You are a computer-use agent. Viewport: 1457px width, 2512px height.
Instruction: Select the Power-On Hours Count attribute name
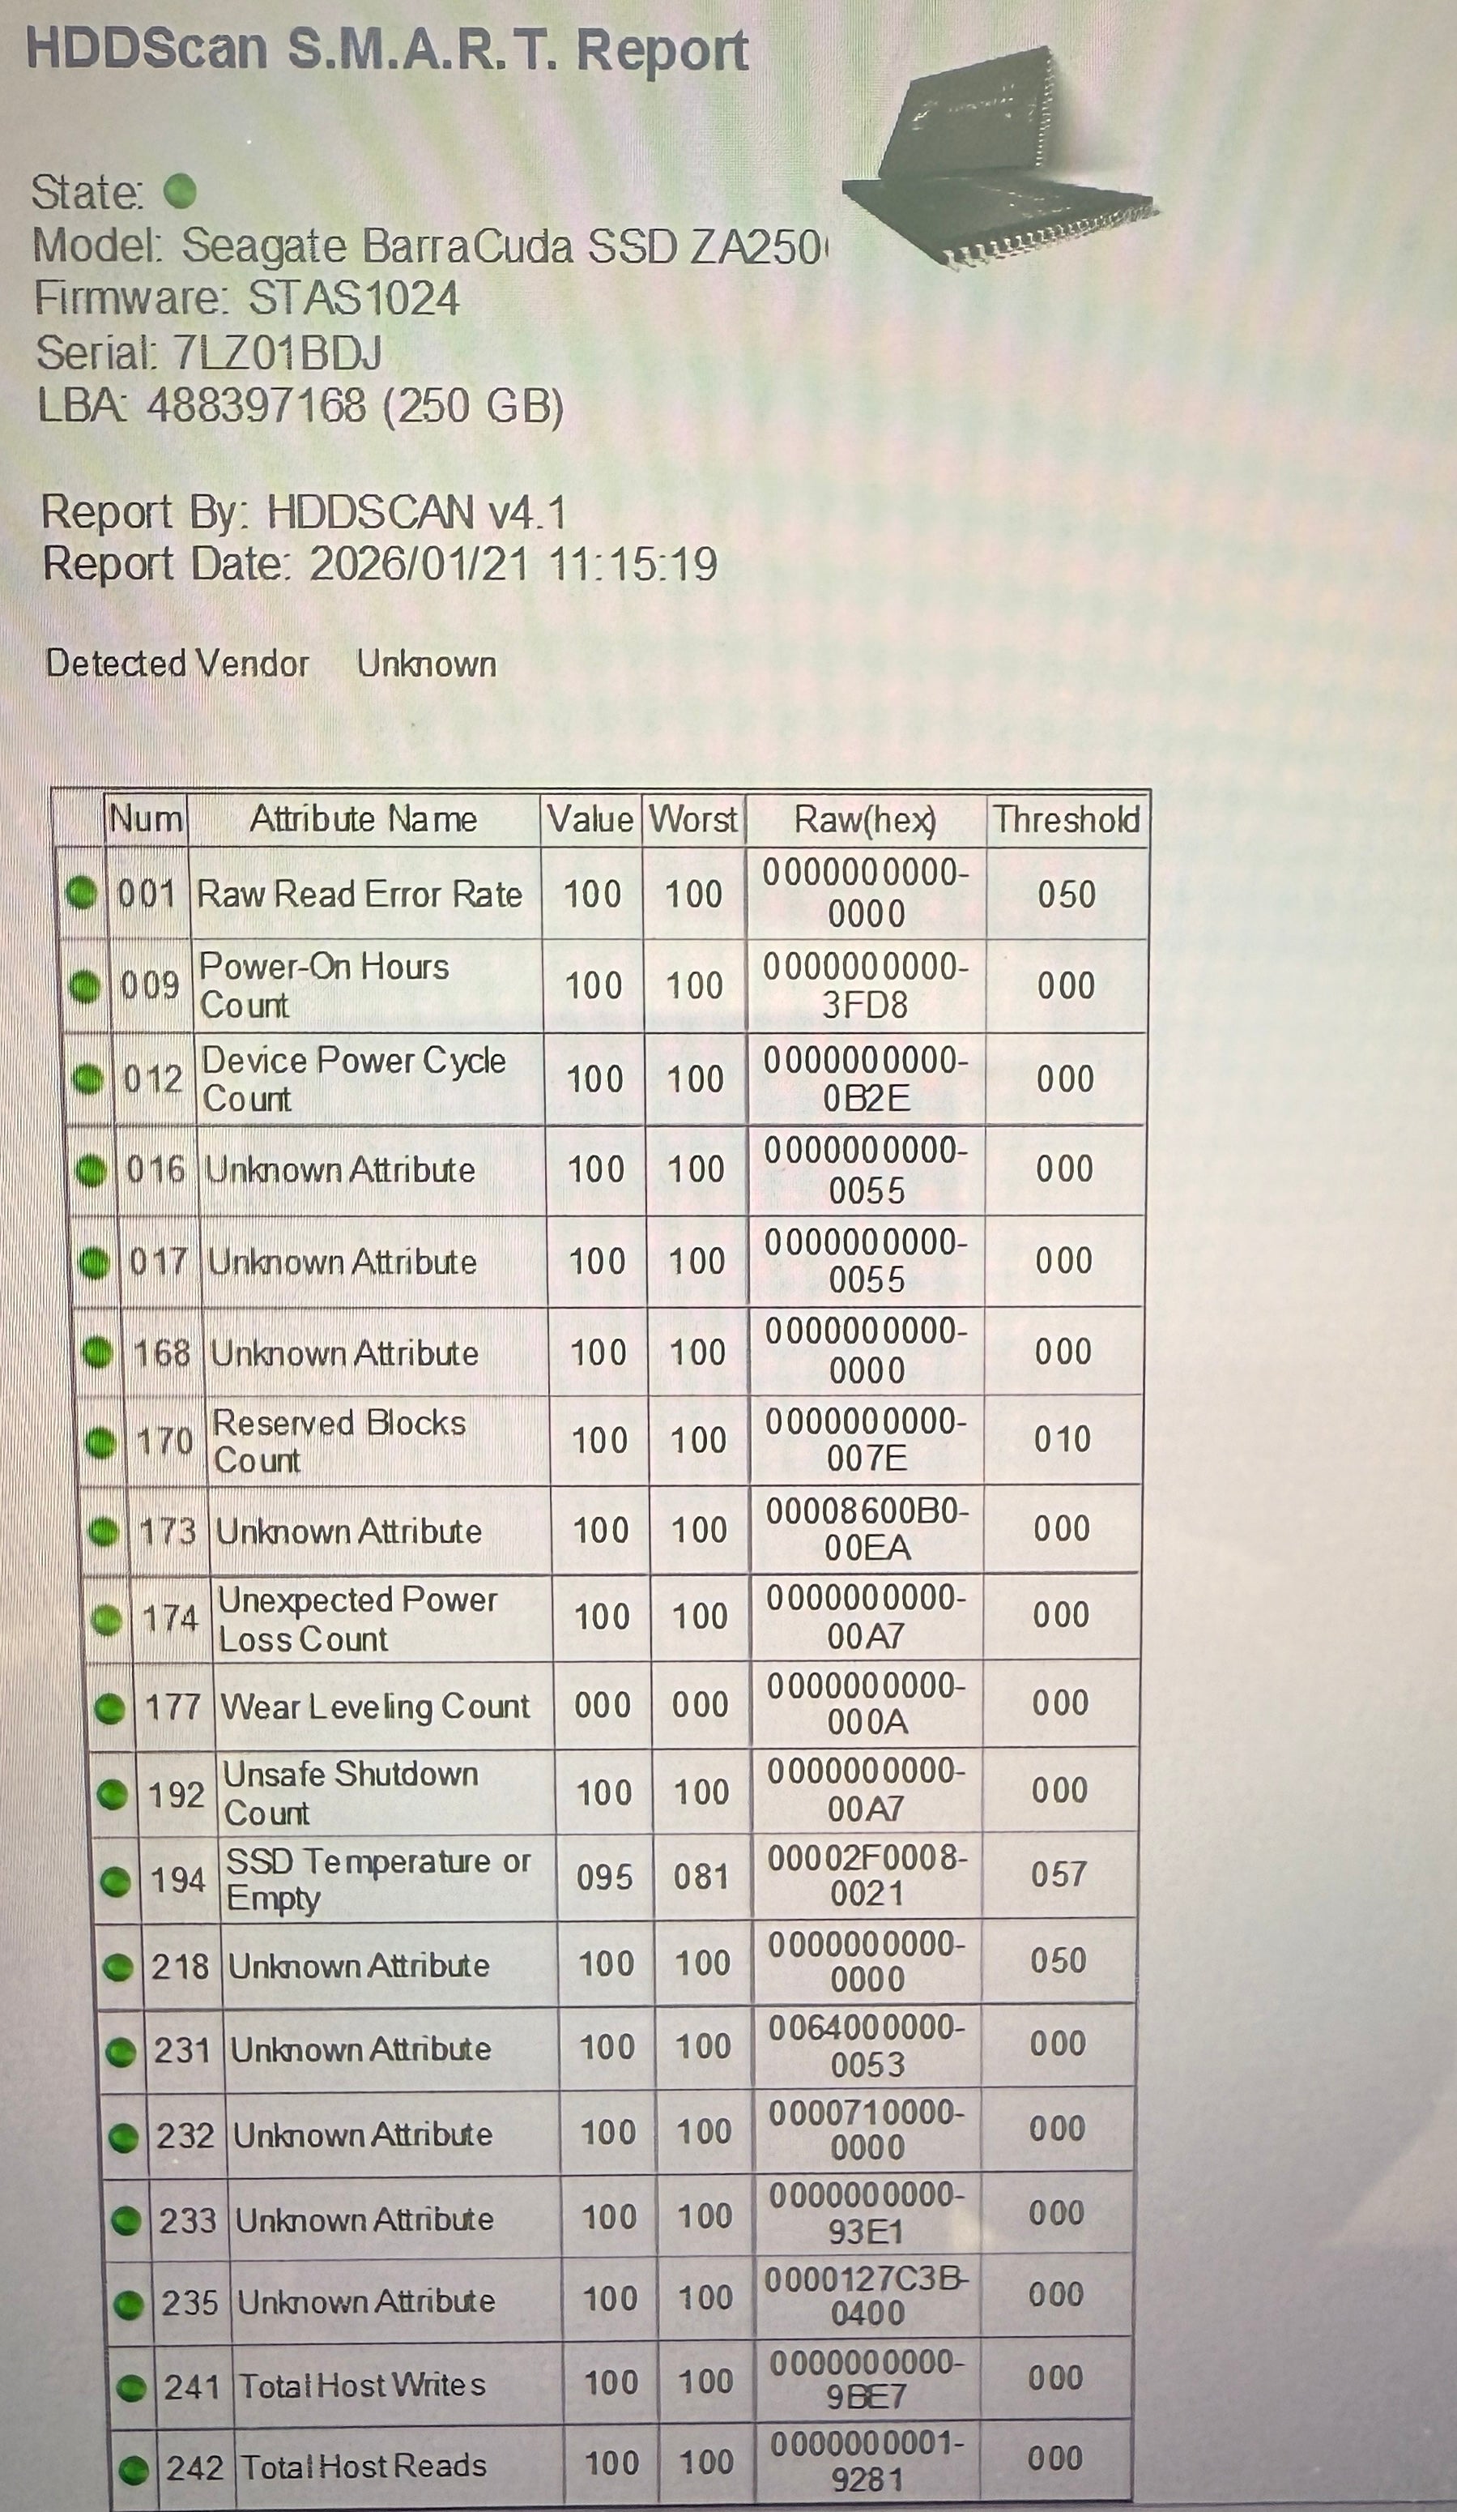coord(324,985)
